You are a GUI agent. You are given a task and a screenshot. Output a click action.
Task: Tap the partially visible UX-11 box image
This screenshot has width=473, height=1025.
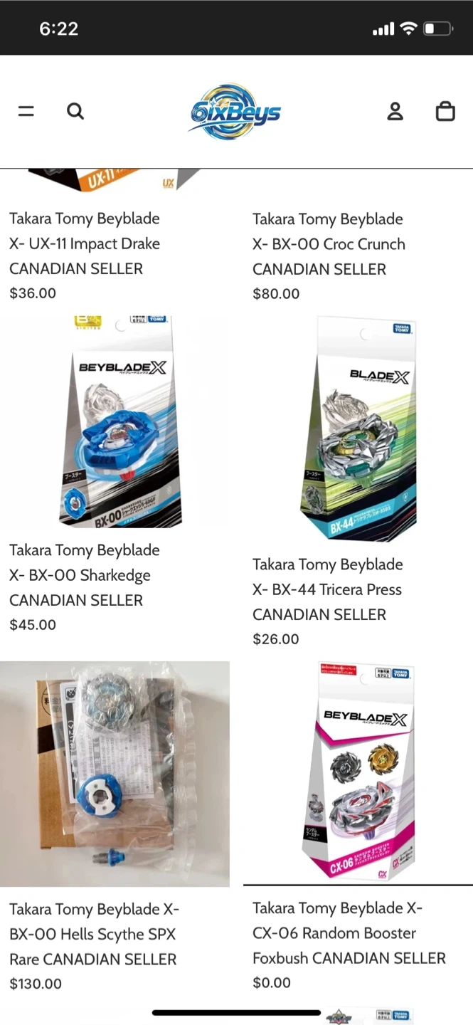pos(115,180)
